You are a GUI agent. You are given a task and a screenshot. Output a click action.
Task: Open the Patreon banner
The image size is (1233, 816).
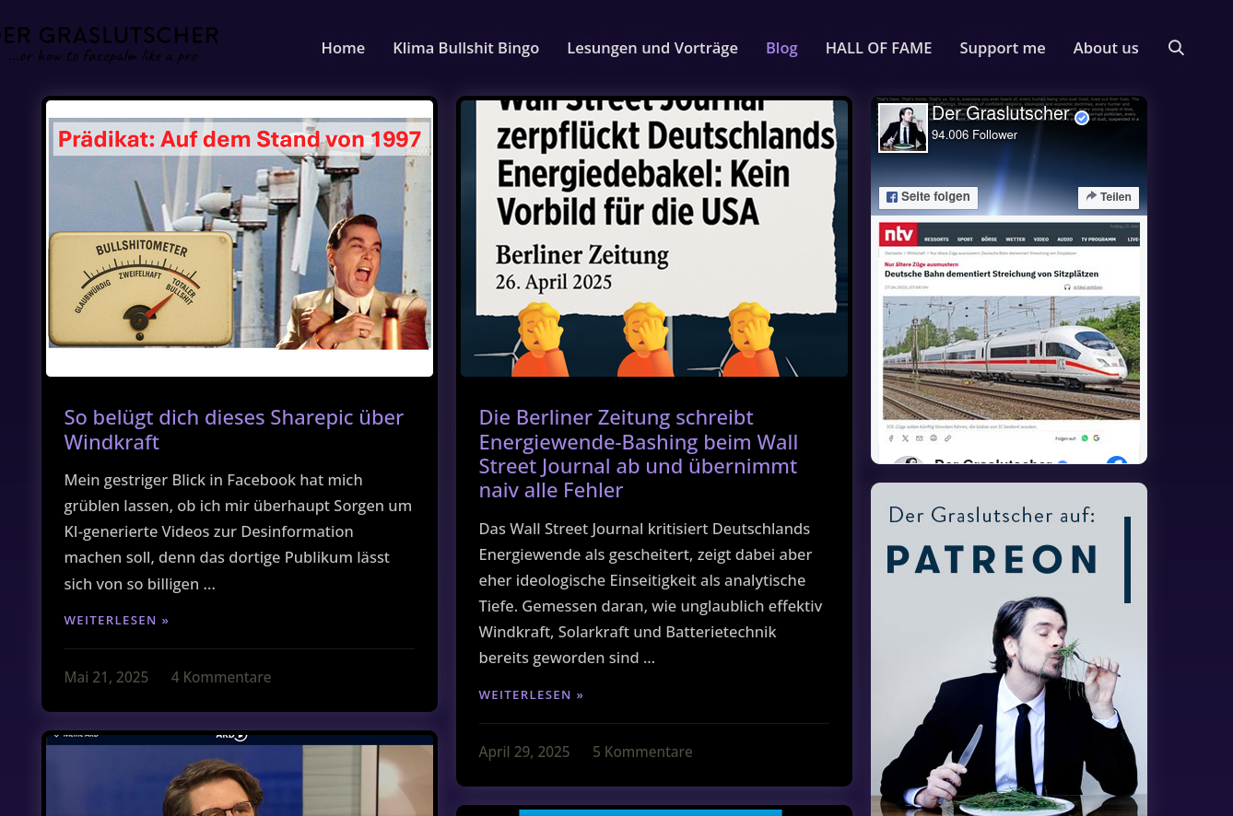[1009, 649]
